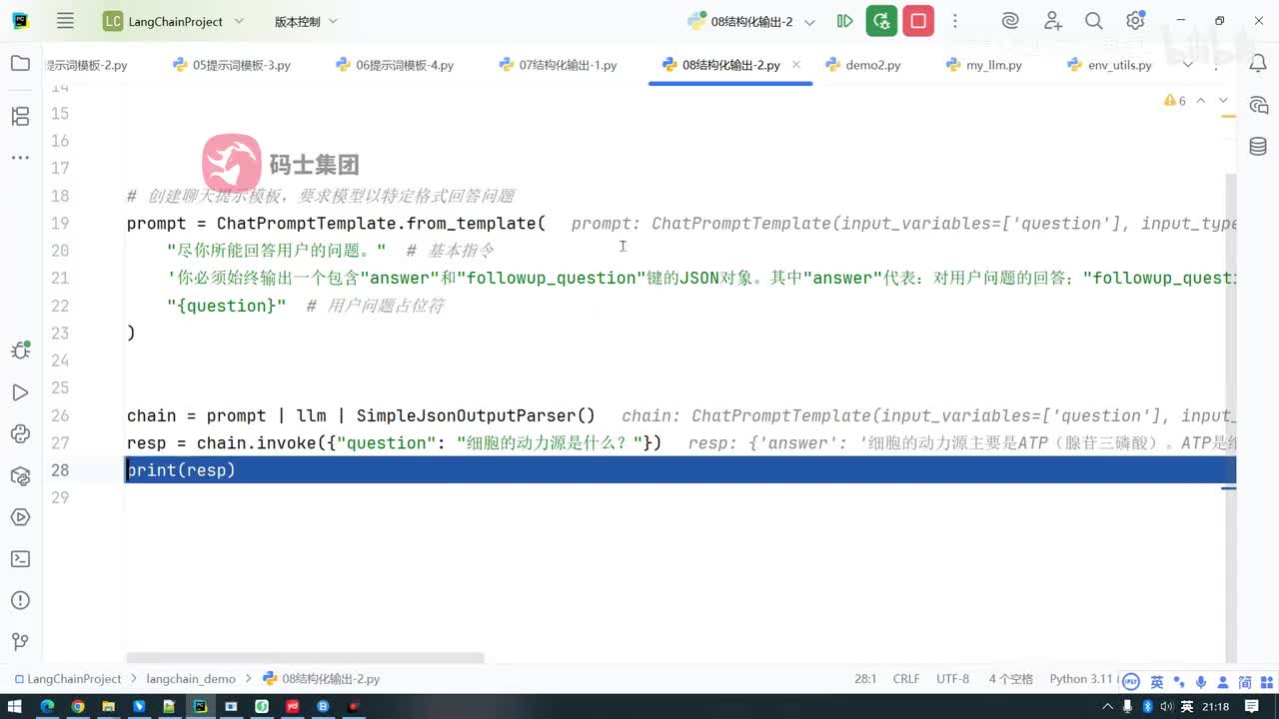Open the AI Assistant swirl icon in the title bar
The height and width of the screenshot is (719, 1279).
tap(1010, 21)
